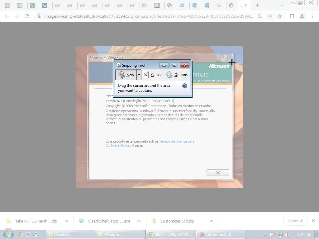Click the switch windows quick launch icon

click(x=35, y=234)
